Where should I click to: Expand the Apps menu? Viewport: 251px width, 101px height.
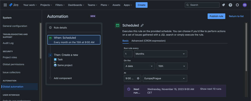(128, 5)
